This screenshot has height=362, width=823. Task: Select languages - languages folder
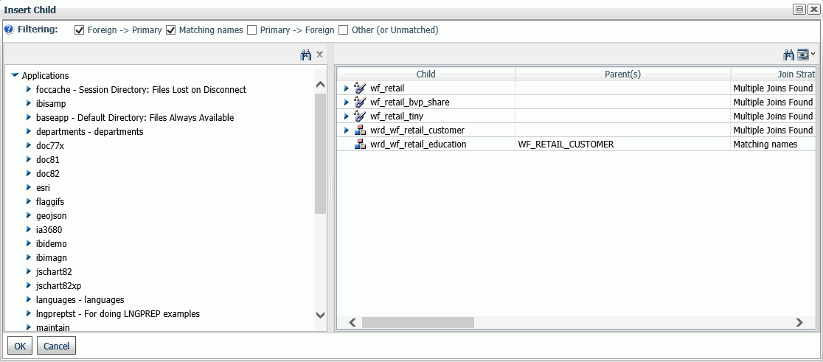point(80,300)
